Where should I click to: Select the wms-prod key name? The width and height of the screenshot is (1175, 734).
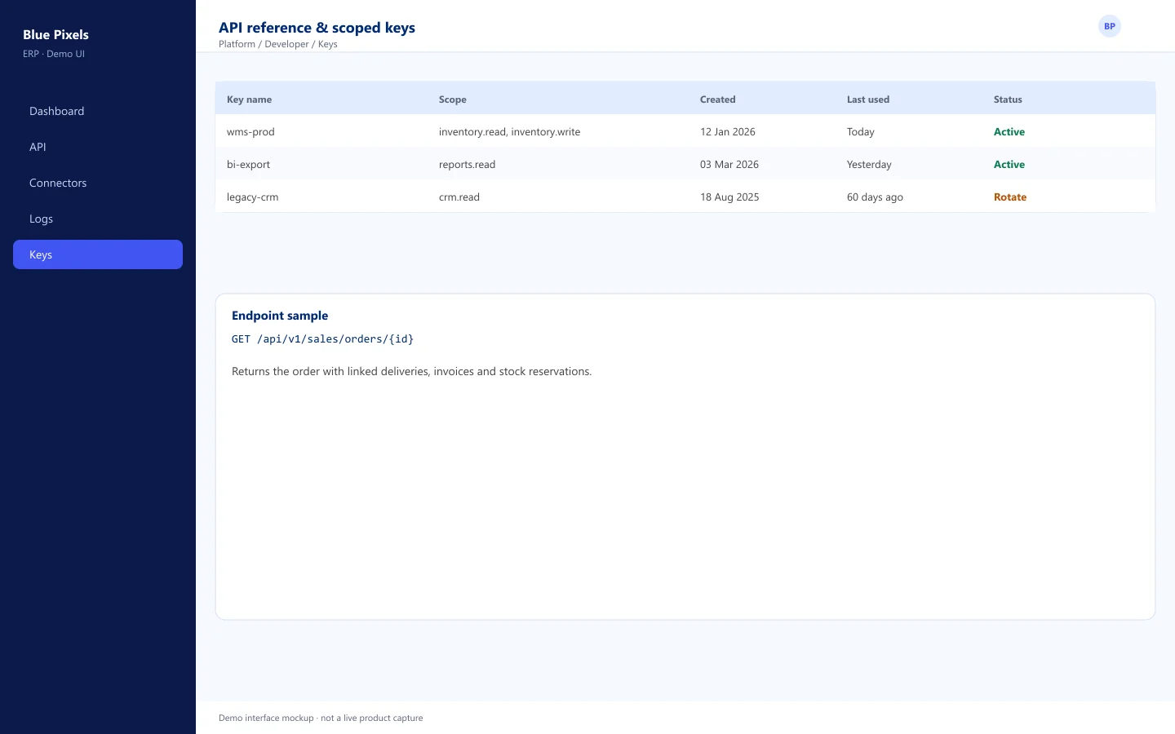point(251,131)
